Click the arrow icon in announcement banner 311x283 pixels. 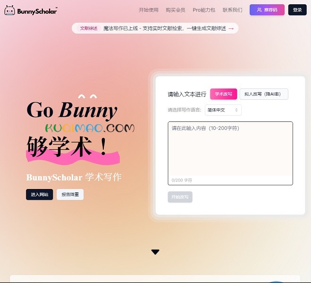tap(231, 29)
